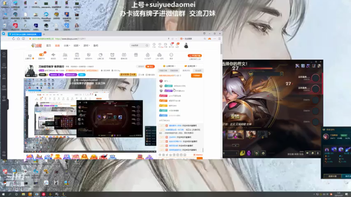Screen dimensions: 351x197
Task: Open the shield PK icon in streamer toolbar
Action: coord(89,55)
